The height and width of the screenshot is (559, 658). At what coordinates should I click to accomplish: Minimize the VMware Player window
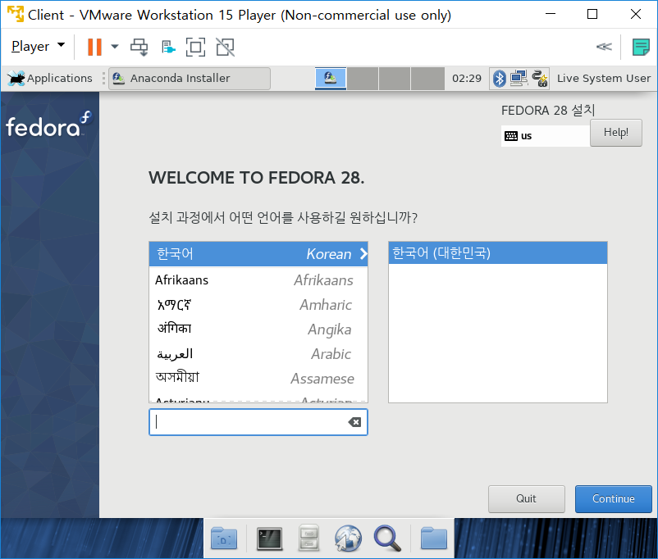click(x=551, y=14)
